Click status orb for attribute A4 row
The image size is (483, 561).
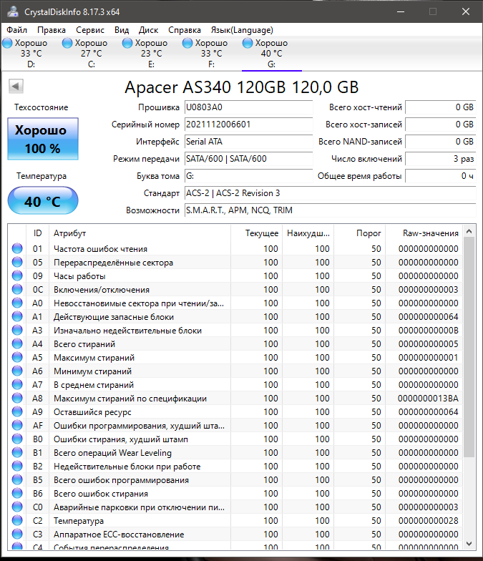point(17,343)
